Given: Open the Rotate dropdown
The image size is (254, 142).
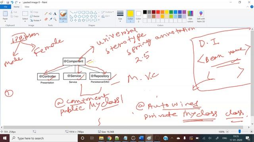Looking at the screenshot, I should [35, 21].
